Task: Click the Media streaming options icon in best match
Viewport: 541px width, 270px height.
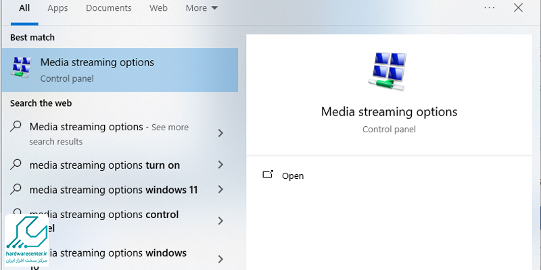Action: (x=21, y=67)
